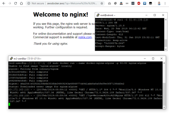Click '6c40cc604d8e: Pull complete' line
Viewport: 169px width, 114px height.
(28, 72)
